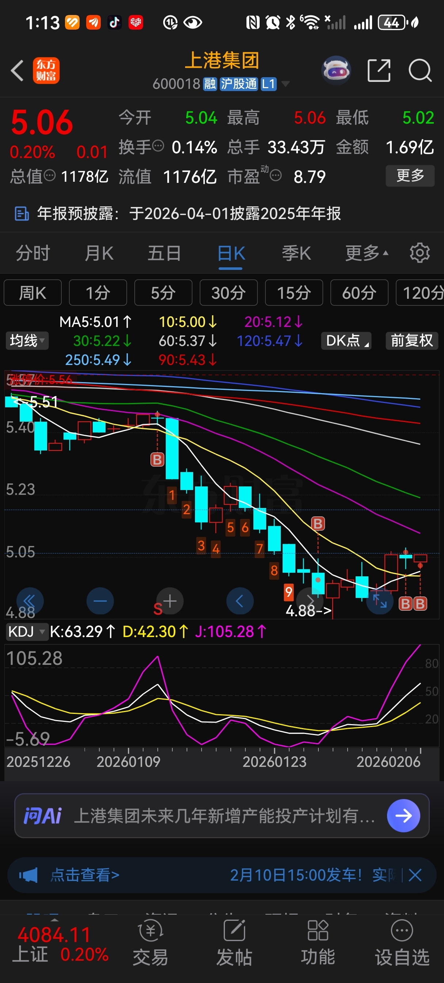Select 120分 period button
Image resolution: width=444 pixels, height=983 pixels.
tap(420, 293)
